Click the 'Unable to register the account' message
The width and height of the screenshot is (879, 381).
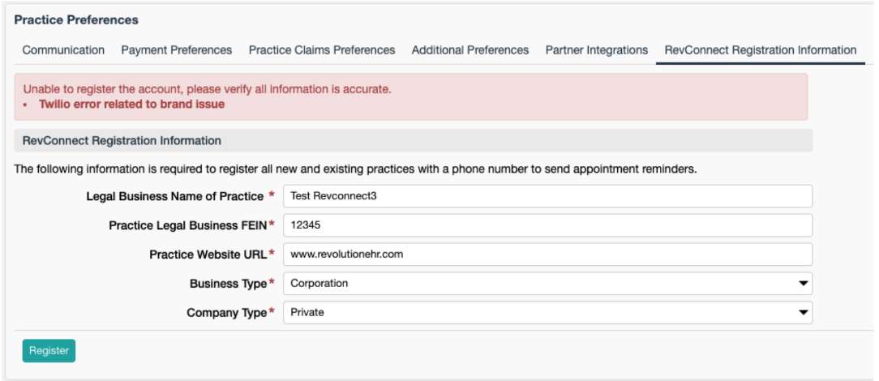tap(207, 88)
